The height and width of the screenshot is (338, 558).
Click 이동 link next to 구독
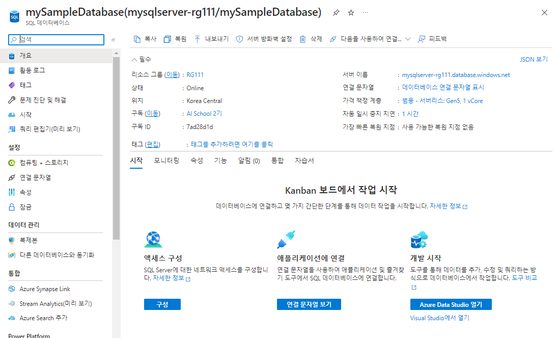[153, 113]
